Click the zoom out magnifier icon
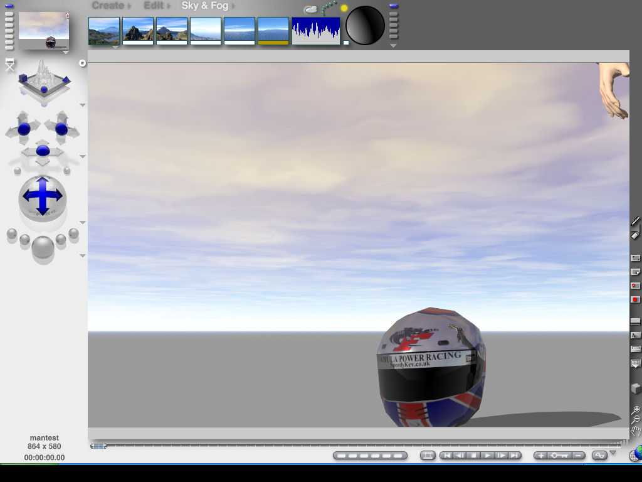The width and height of the screenshot is (642, 482). point(636,419)
